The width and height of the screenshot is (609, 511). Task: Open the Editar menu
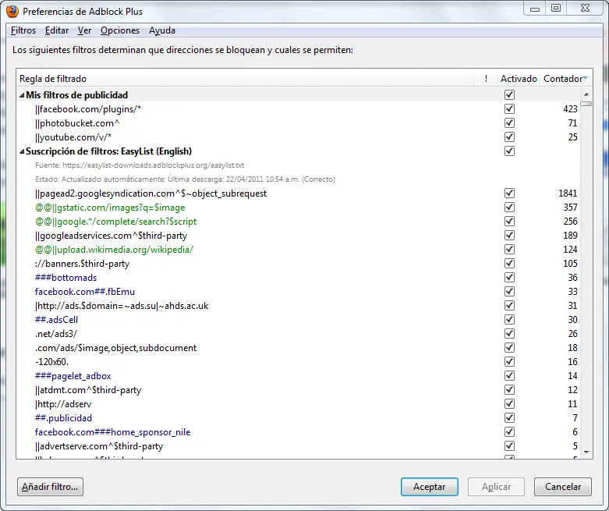pos(57,30)
